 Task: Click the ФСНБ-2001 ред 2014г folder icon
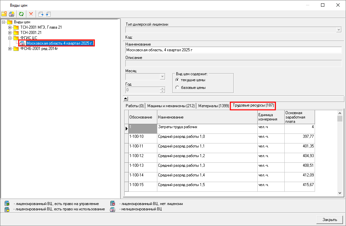point(16,49)
